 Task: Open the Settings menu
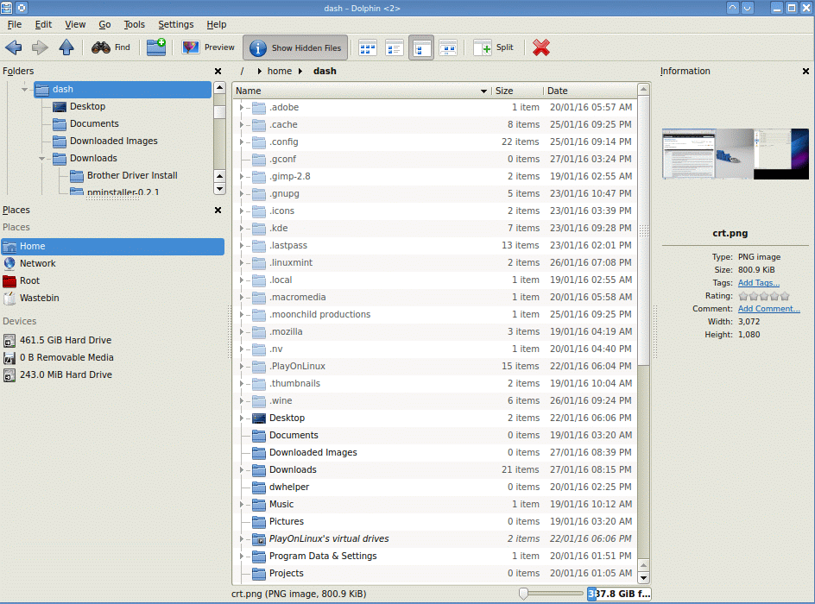[x=175, y=24]
